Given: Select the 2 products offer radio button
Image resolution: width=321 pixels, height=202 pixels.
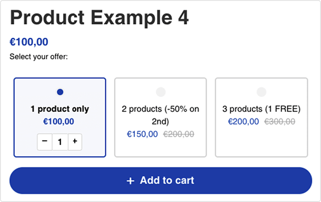Looking at the screenshot, I should (x=160, y=92).
